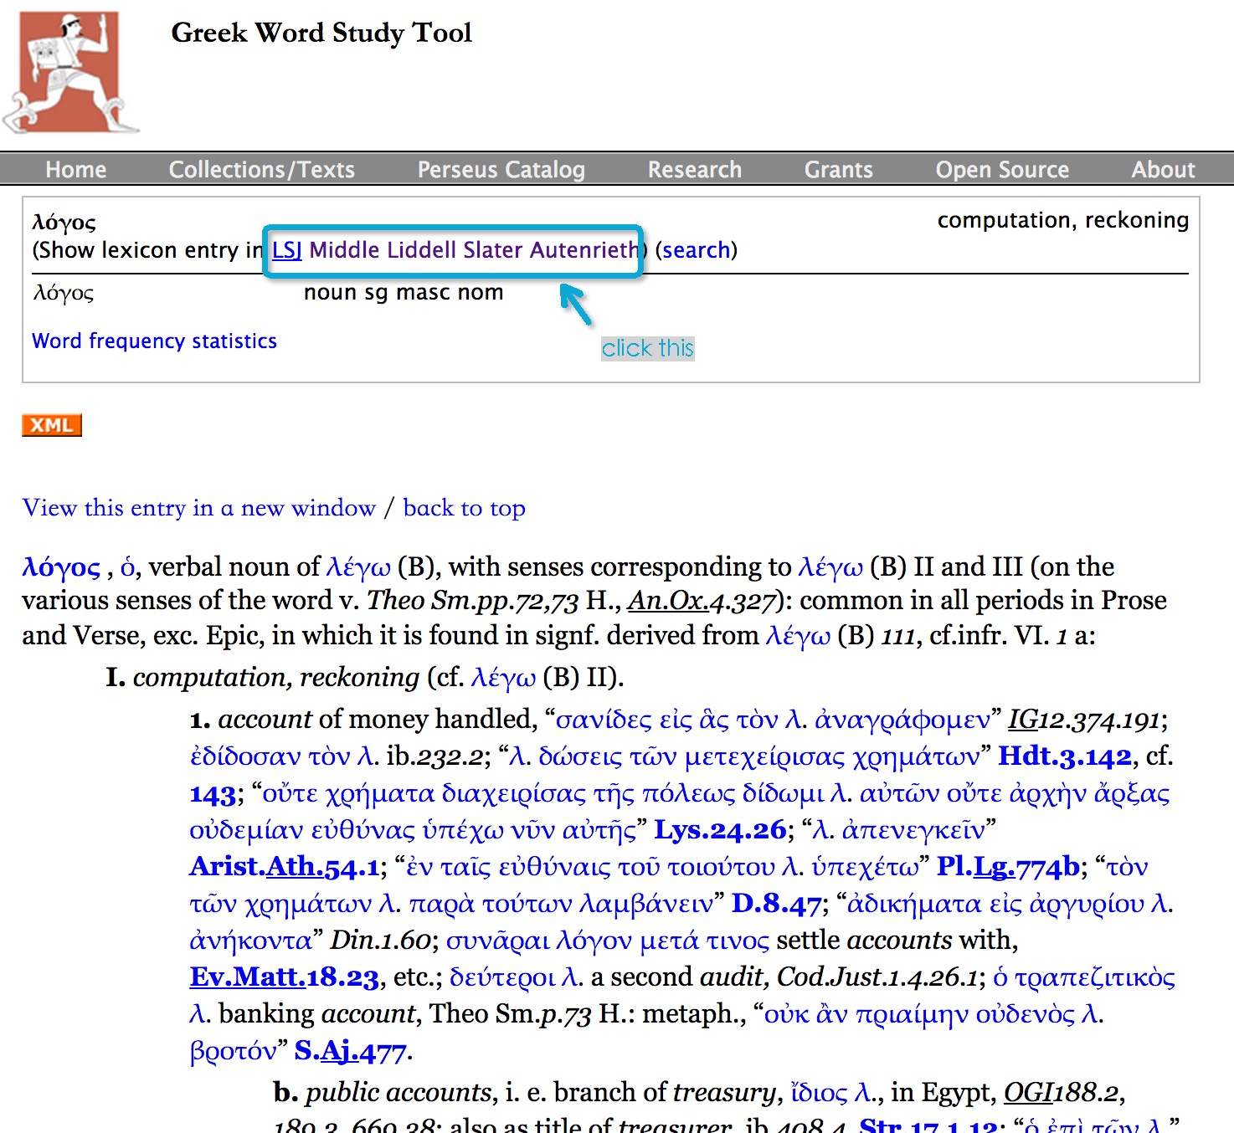This screenshot has height=1133, width=1234.
Task: Follow the Hdt.3.142 citation link
Action: [x=1064, y=756]
